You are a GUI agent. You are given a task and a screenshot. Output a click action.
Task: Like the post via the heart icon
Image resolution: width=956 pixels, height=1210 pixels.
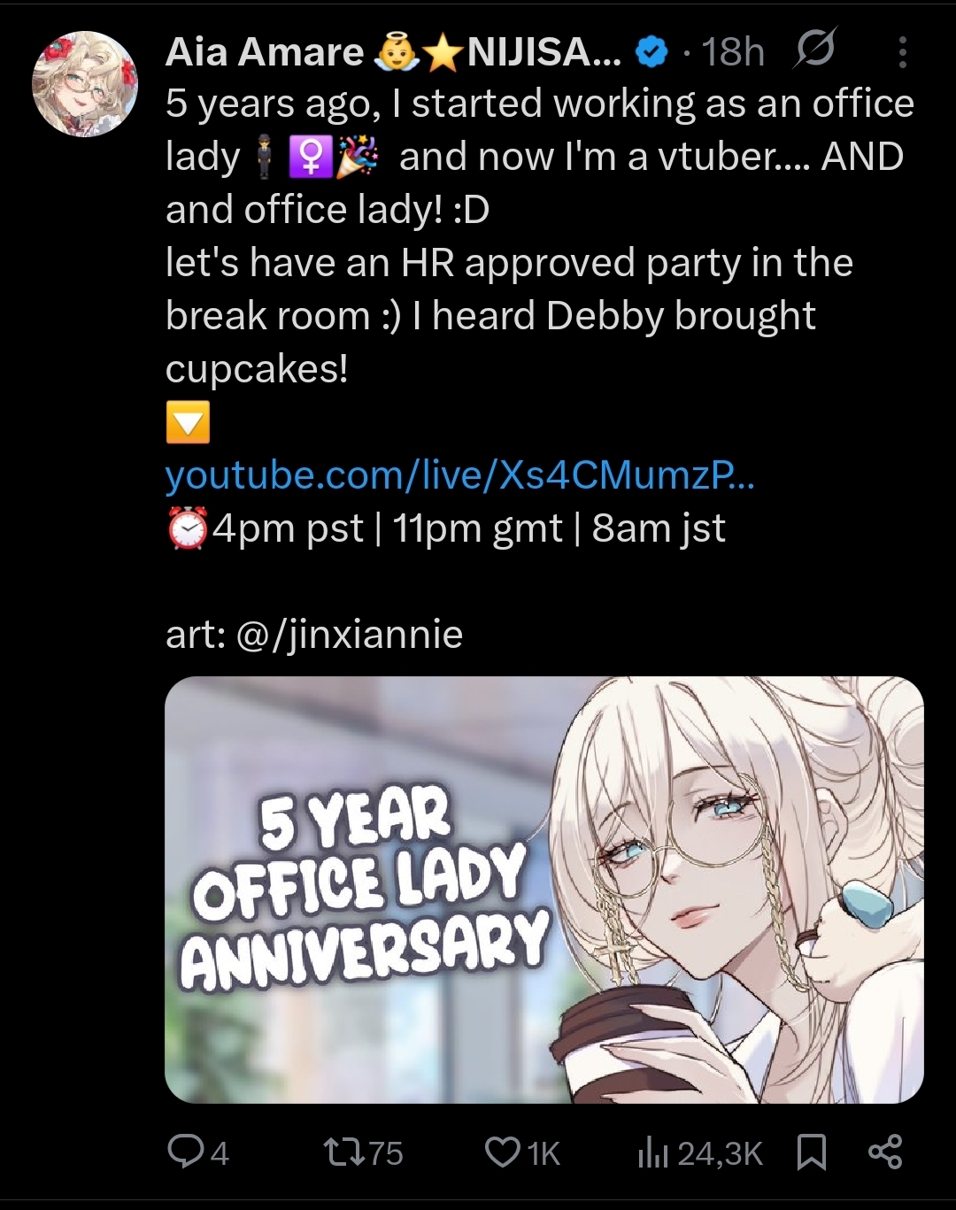pyautogui.click(x=502, y=1152)
